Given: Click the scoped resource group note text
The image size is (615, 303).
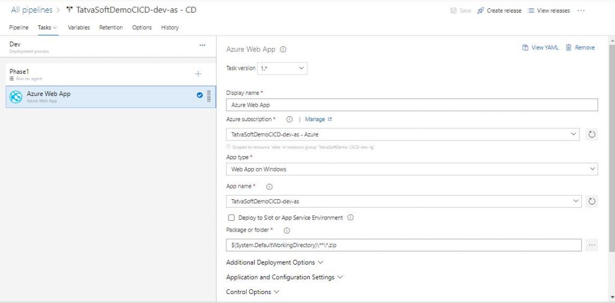Looking at the screenshot, I should [303, 147].
